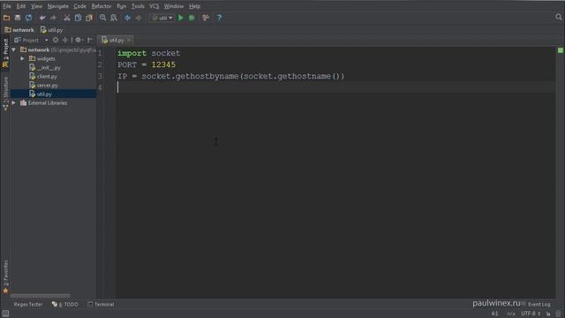
Task: Run the util configuration
Action: point(180,18)
